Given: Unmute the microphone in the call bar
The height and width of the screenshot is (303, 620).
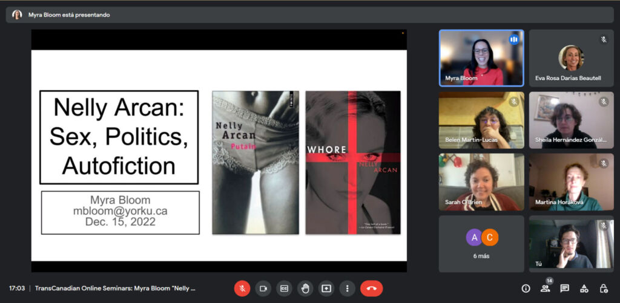Looking at the screenshot, I should (242, 288).
